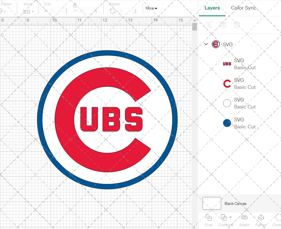Click the Contour tool

[277, 220]
